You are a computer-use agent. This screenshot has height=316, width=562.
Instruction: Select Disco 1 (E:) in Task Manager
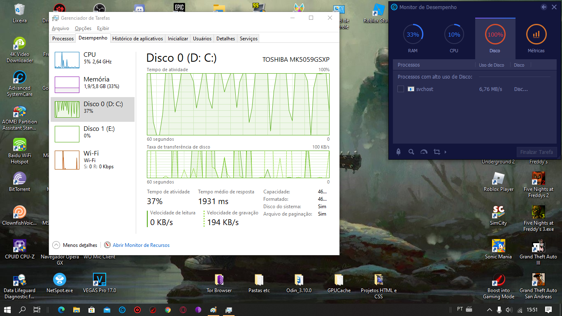(x=93, y=134)
